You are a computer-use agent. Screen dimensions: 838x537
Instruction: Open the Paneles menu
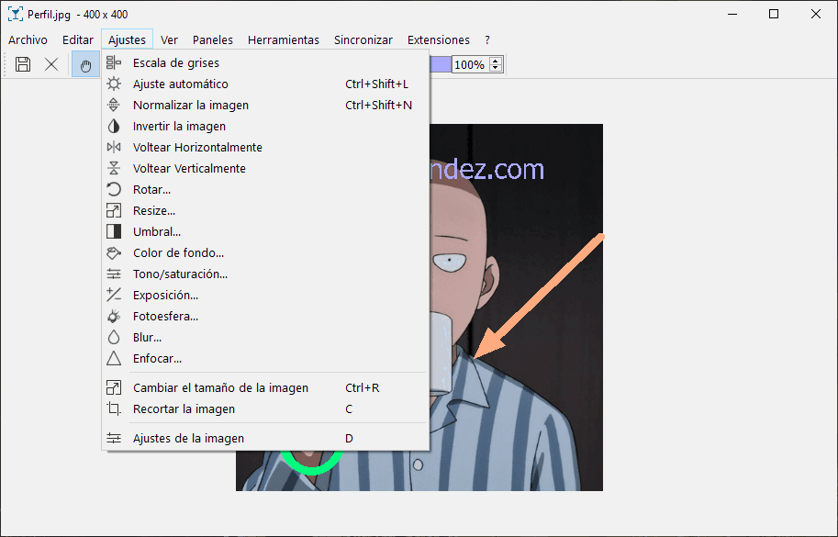[x=213, y=40]
